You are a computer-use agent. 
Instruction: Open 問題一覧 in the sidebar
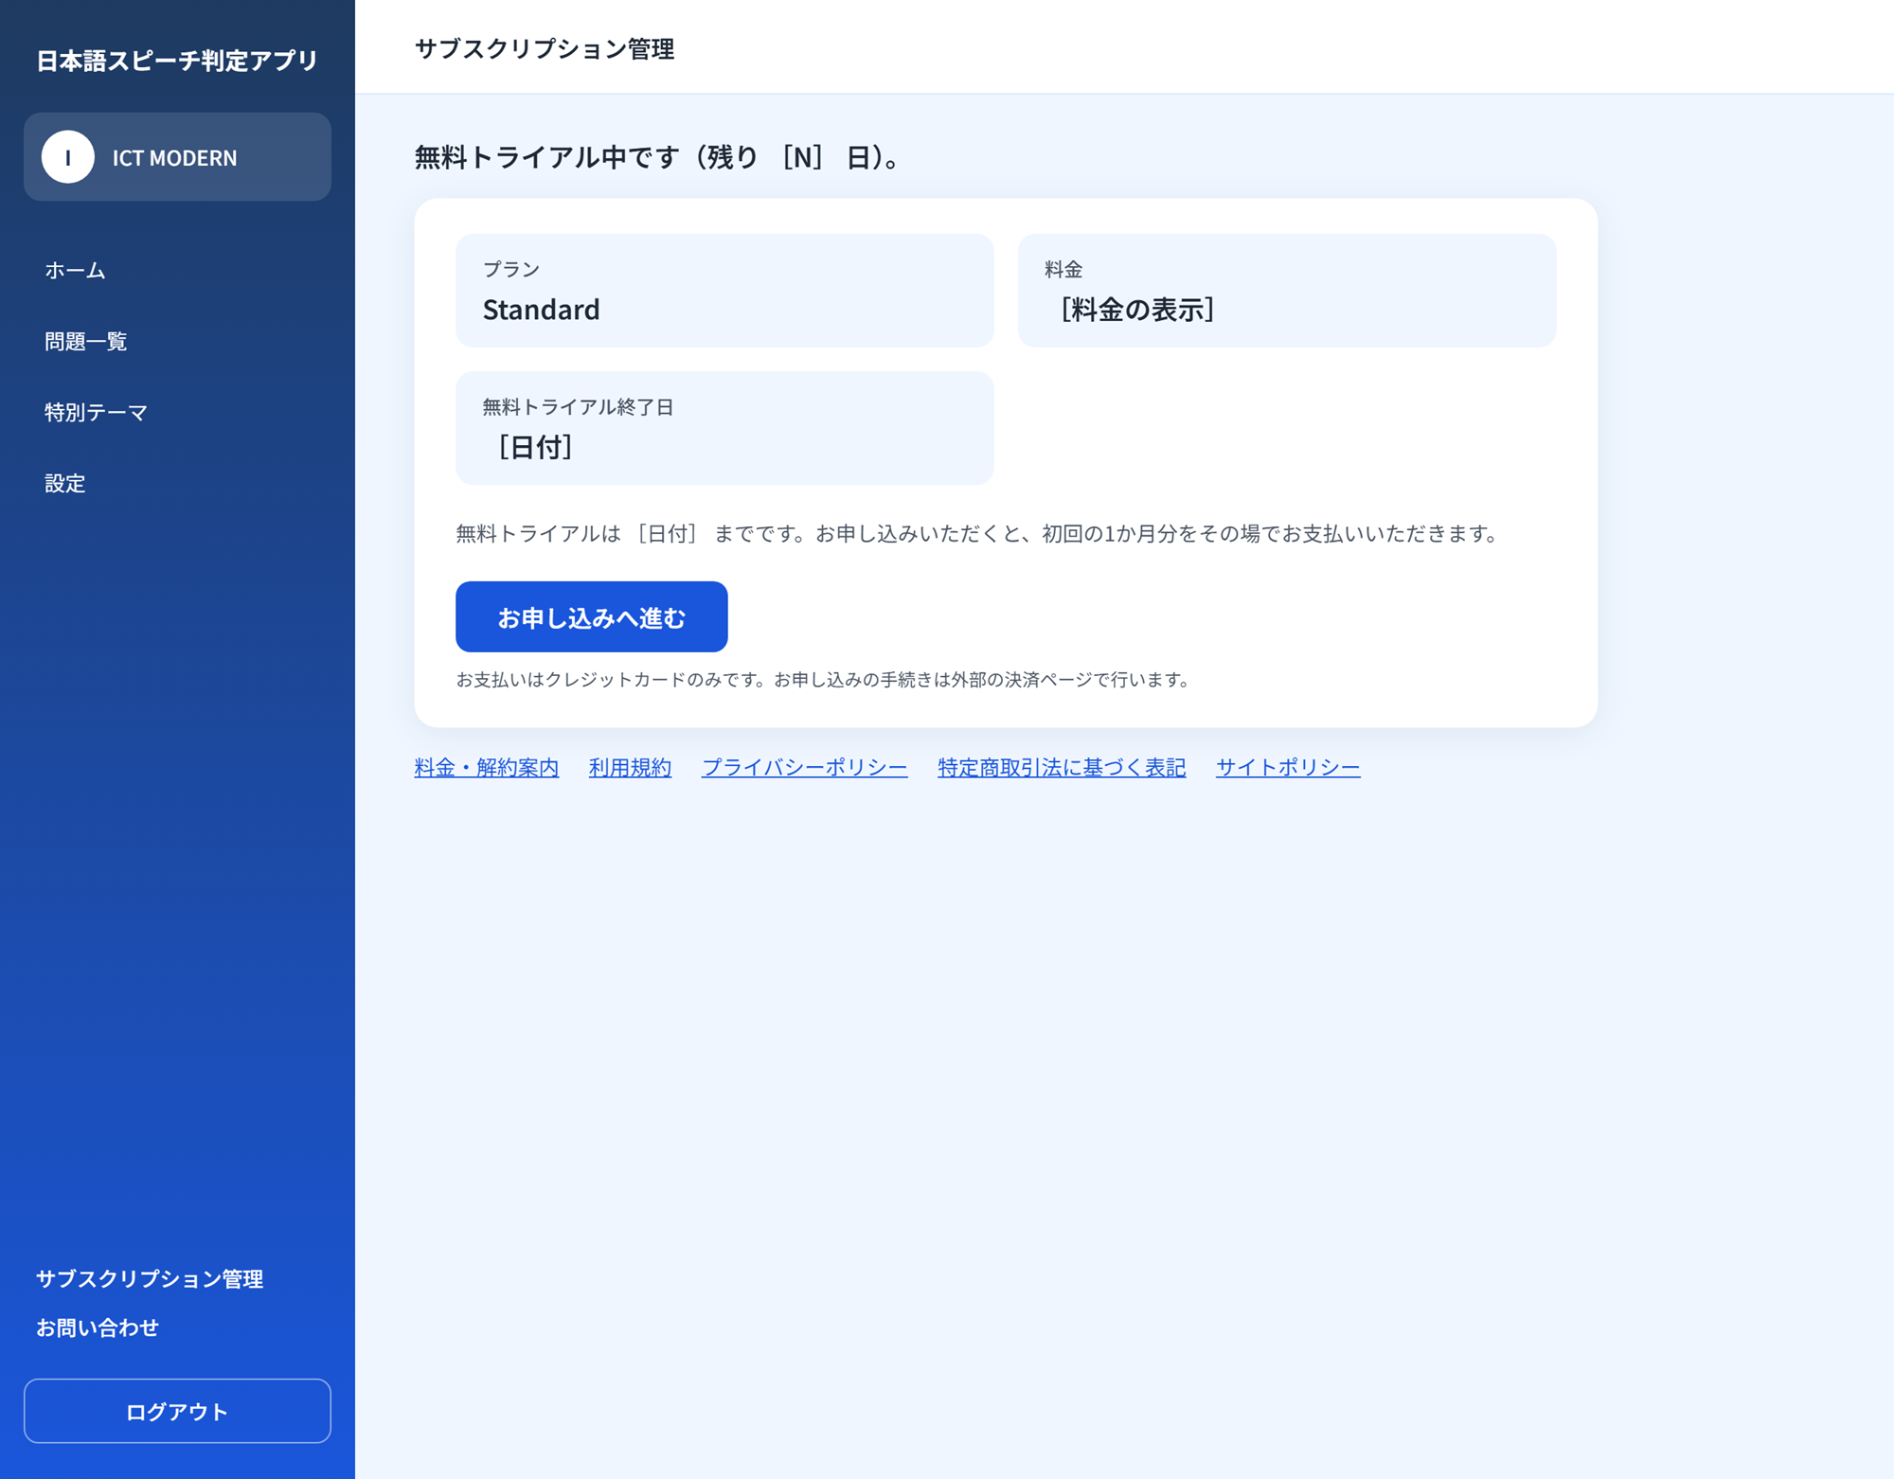(85, 341)
